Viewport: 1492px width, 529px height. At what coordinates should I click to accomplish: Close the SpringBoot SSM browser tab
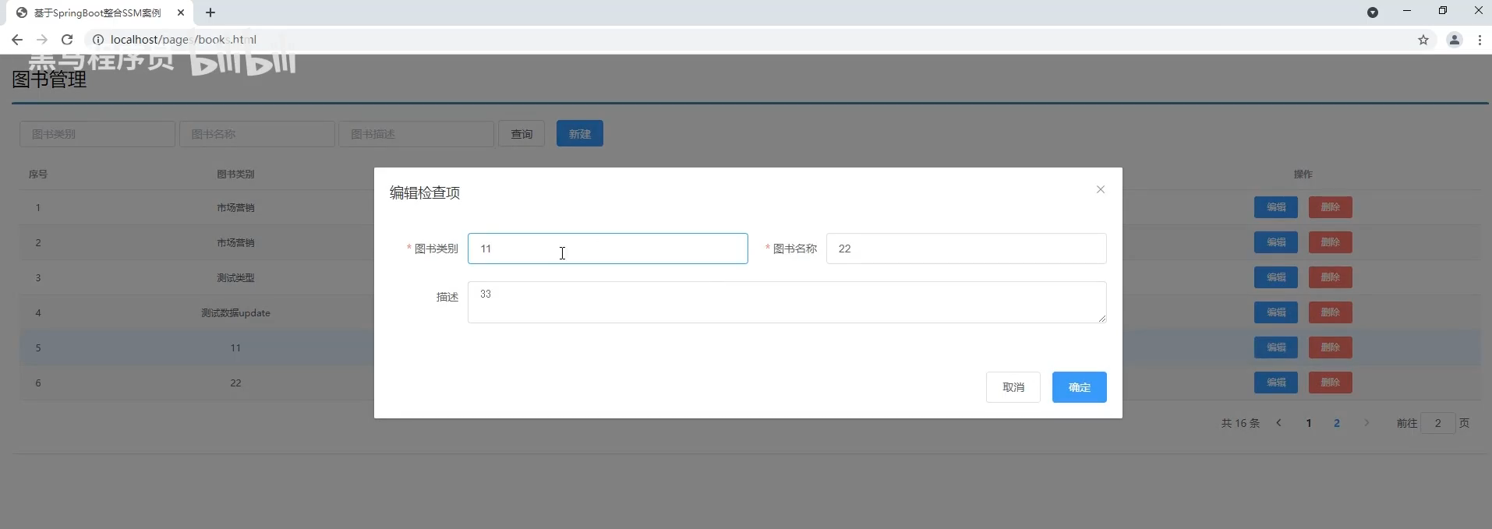pyautogui.click(x=181, y=12)
